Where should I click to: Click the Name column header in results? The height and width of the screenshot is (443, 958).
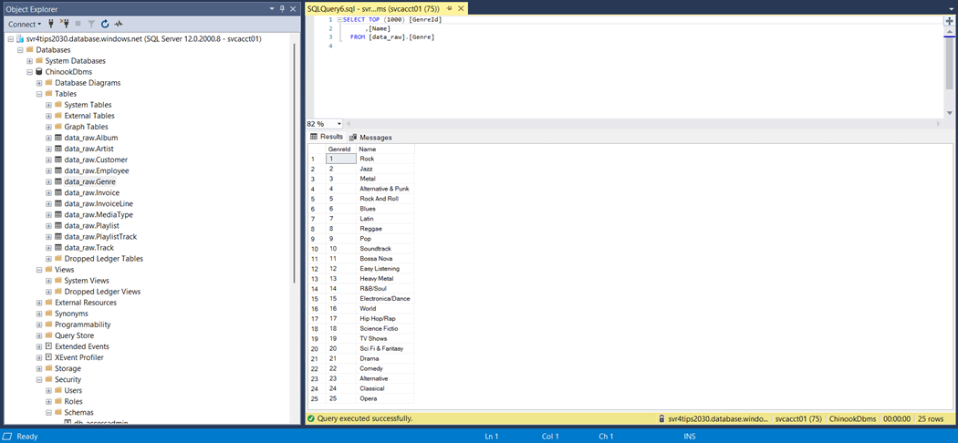click(368, 149)
